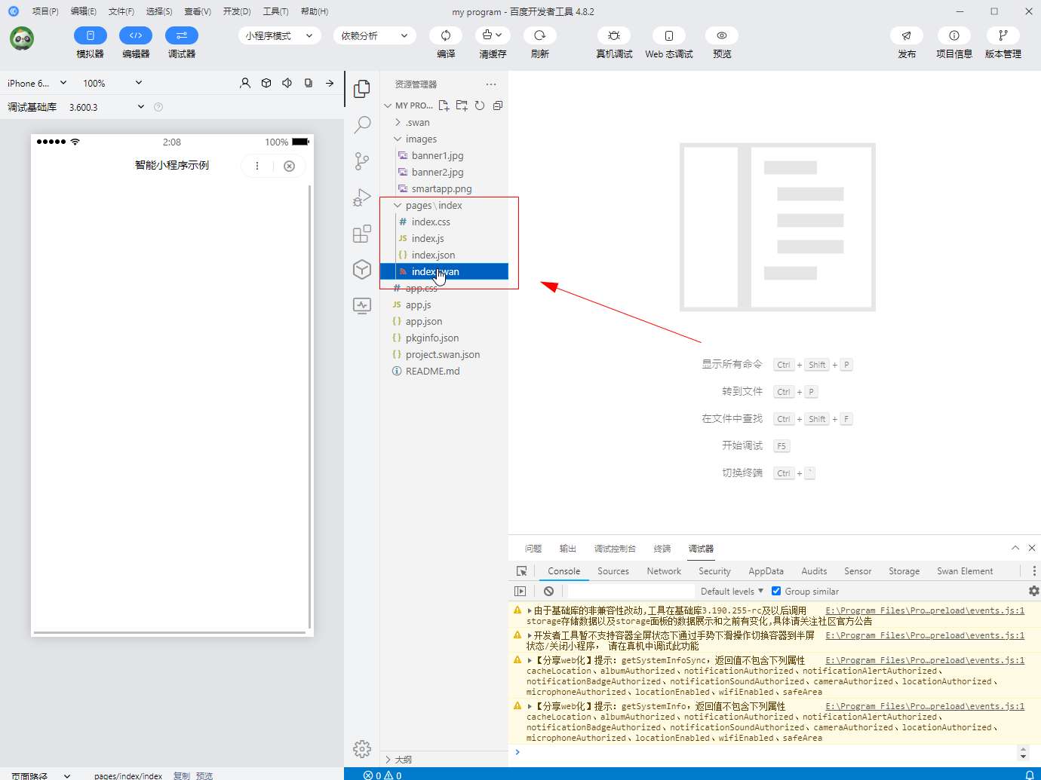Switch to the Swan Element tab
1041x780 pixels.
click(965, 571)
